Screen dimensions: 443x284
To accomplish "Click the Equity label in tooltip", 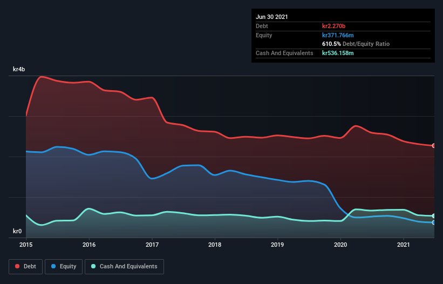I will click(264, 35).
